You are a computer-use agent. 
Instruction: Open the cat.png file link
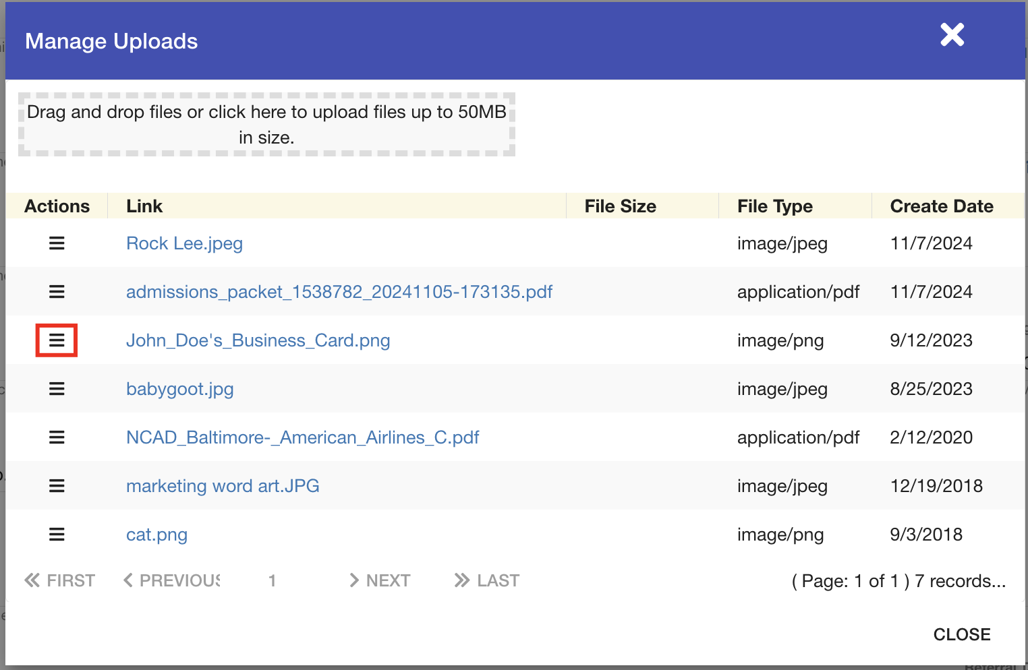156,535
